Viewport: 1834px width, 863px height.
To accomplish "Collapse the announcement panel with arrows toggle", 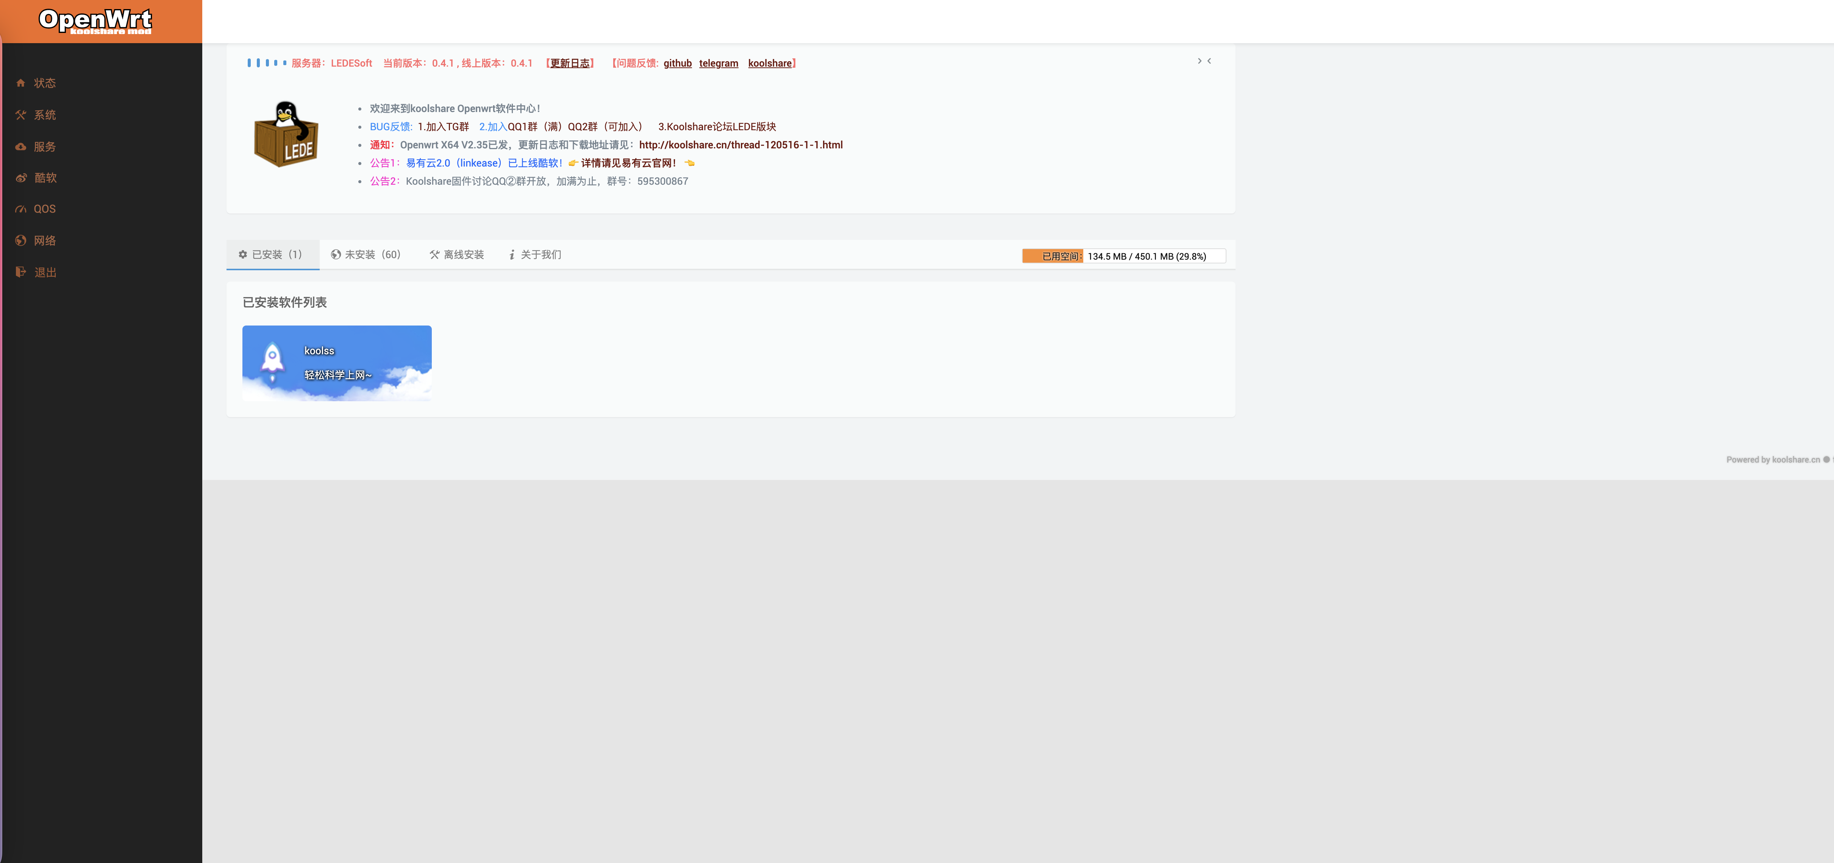I will (x=1204, y=61).
